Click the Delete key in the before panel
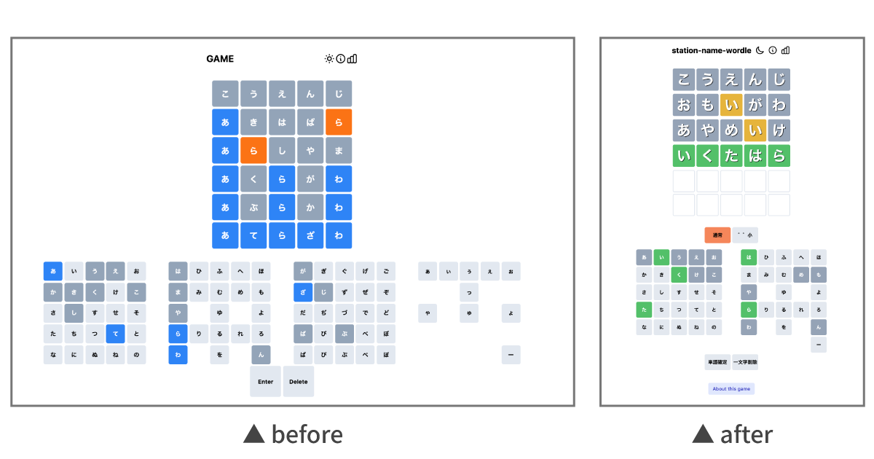 (299, 382)
